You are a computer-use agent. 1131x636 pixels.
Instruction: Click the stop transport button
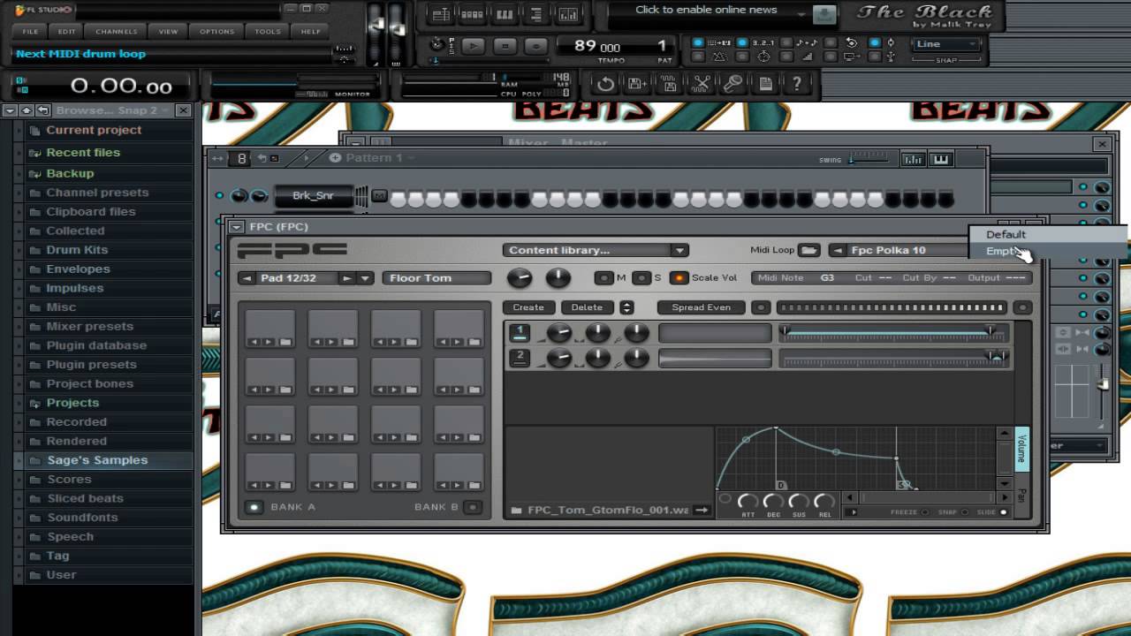505,46
